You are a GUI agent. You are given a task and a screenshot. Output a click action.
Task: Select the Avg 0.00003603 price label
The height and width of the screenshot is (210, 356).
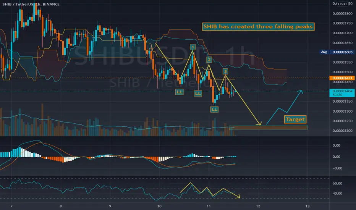click(337, 52)
